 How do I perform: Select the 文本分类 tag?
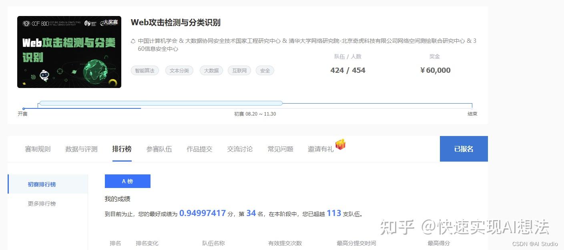coord(179,70)
